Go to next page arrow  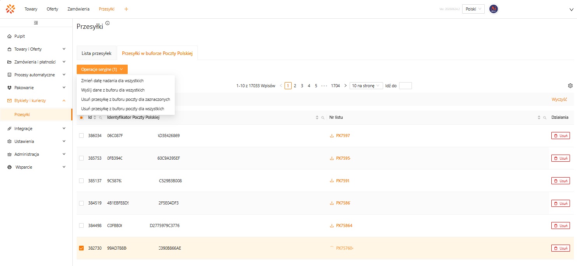point(345,86)
